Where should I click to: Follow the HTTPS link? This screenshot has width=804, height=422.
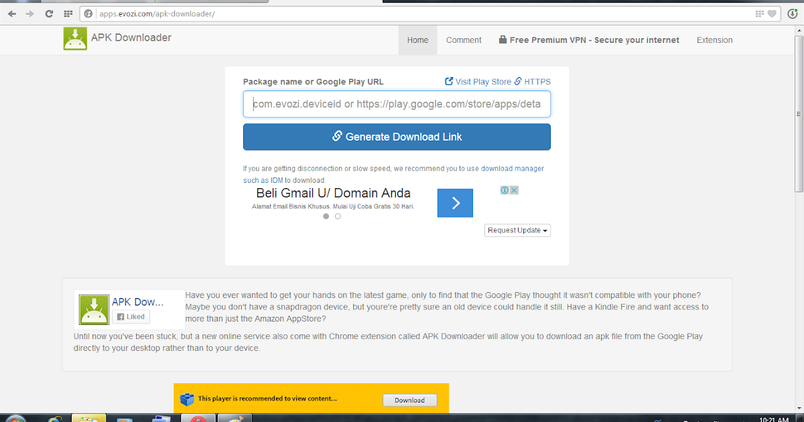537,82
